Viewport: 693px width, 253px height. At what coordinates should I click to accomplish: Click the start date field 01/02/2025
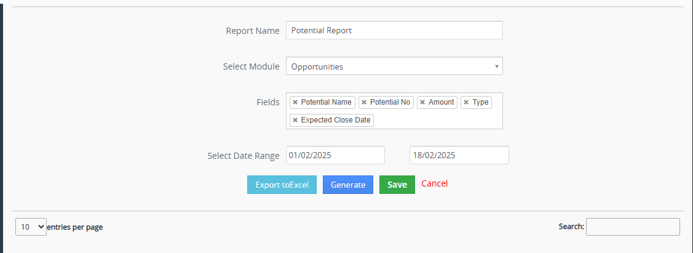335,155
